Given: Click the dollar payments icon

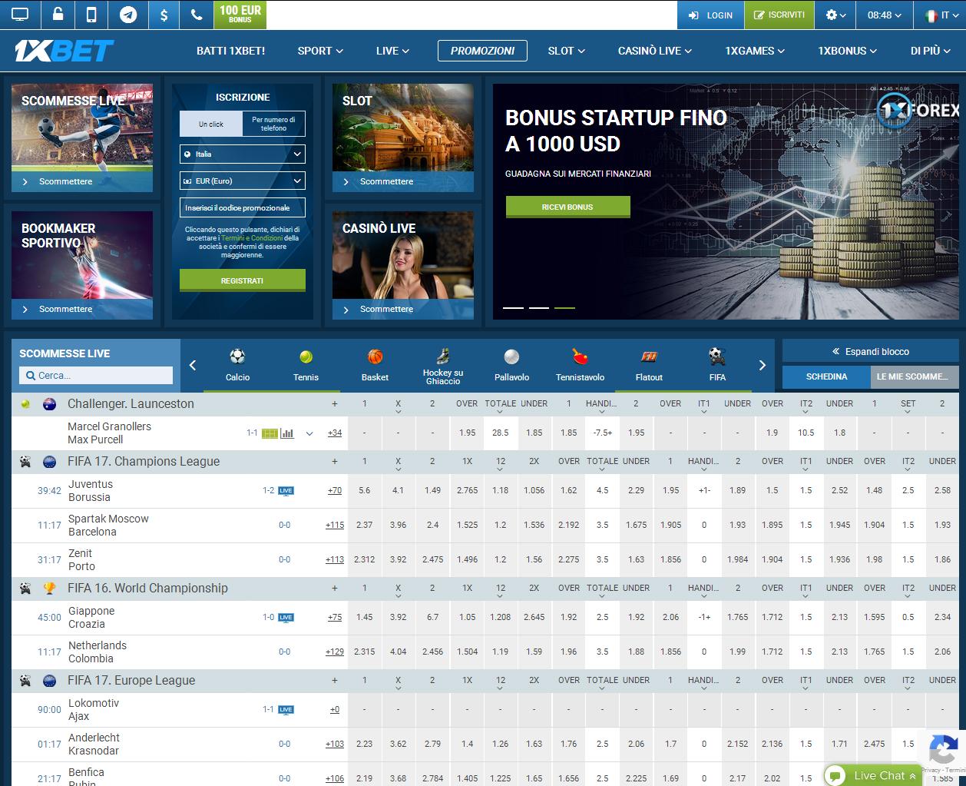Looking at the screenshot, I should point(164,15).
